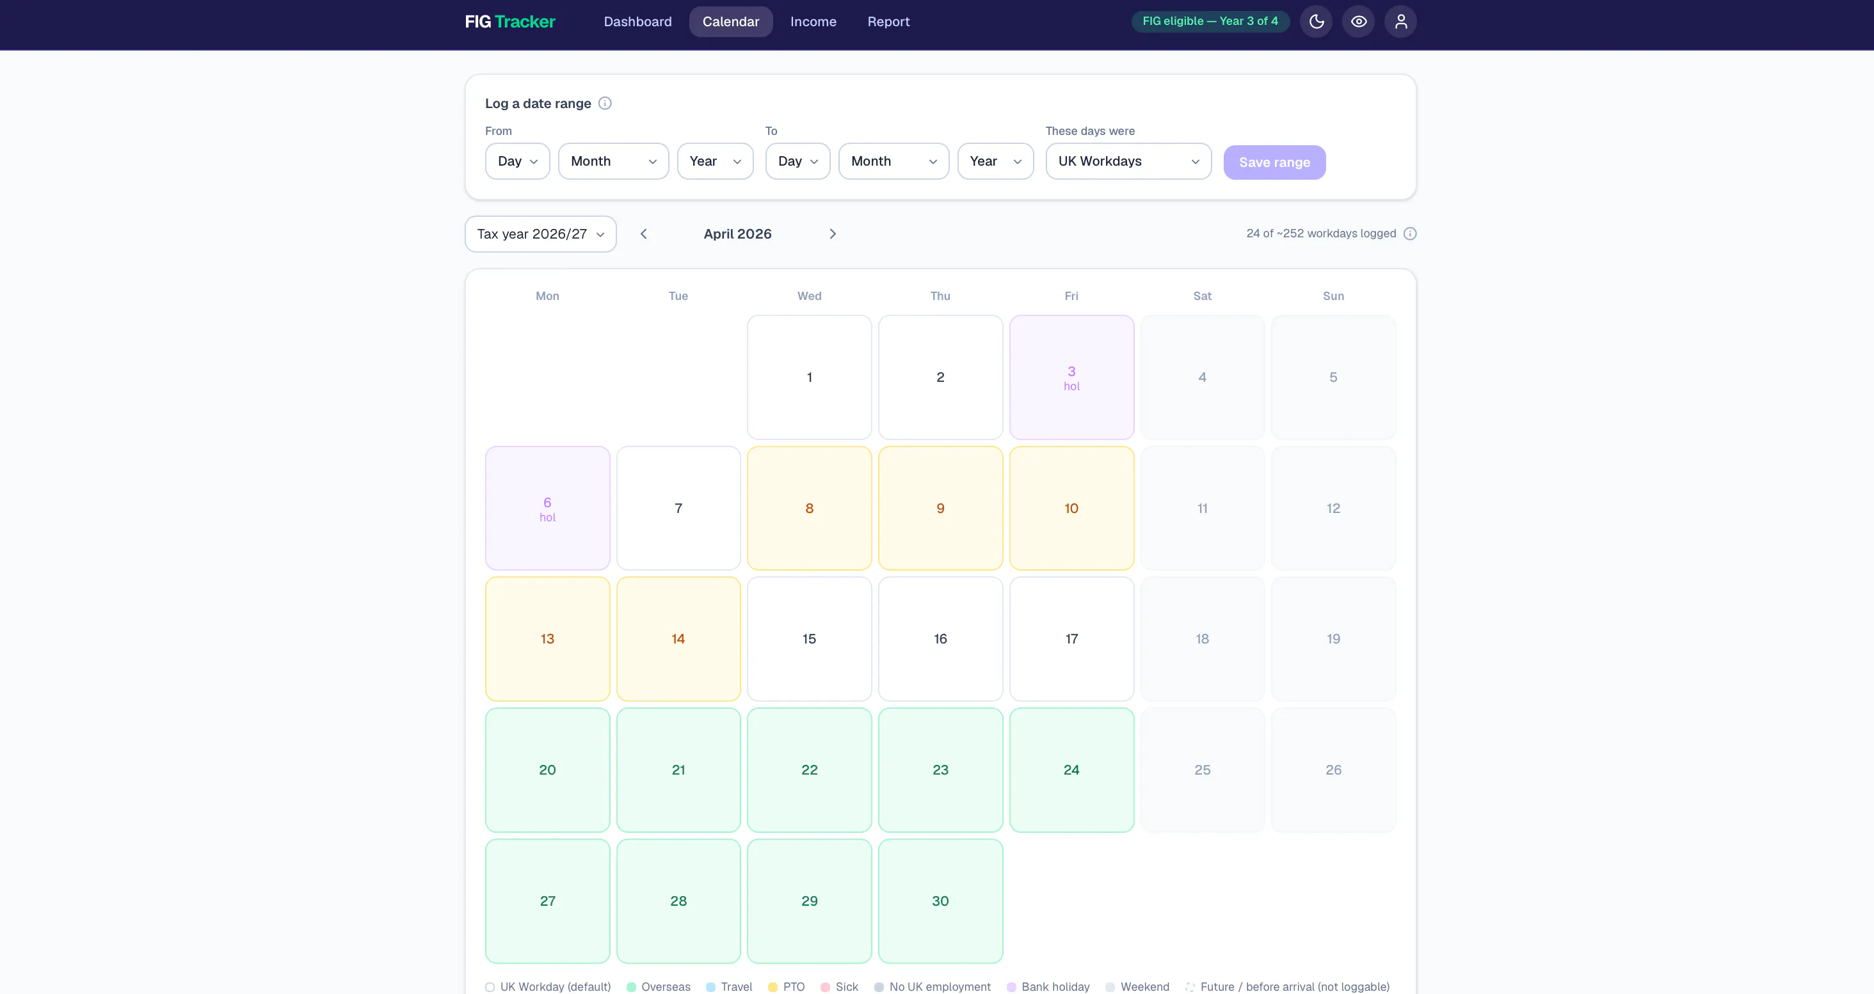Image resolution: width=1874 pixels, height=994 pixels.
Task: Open the FIG Tracker logo home
Action: [510, 22]
